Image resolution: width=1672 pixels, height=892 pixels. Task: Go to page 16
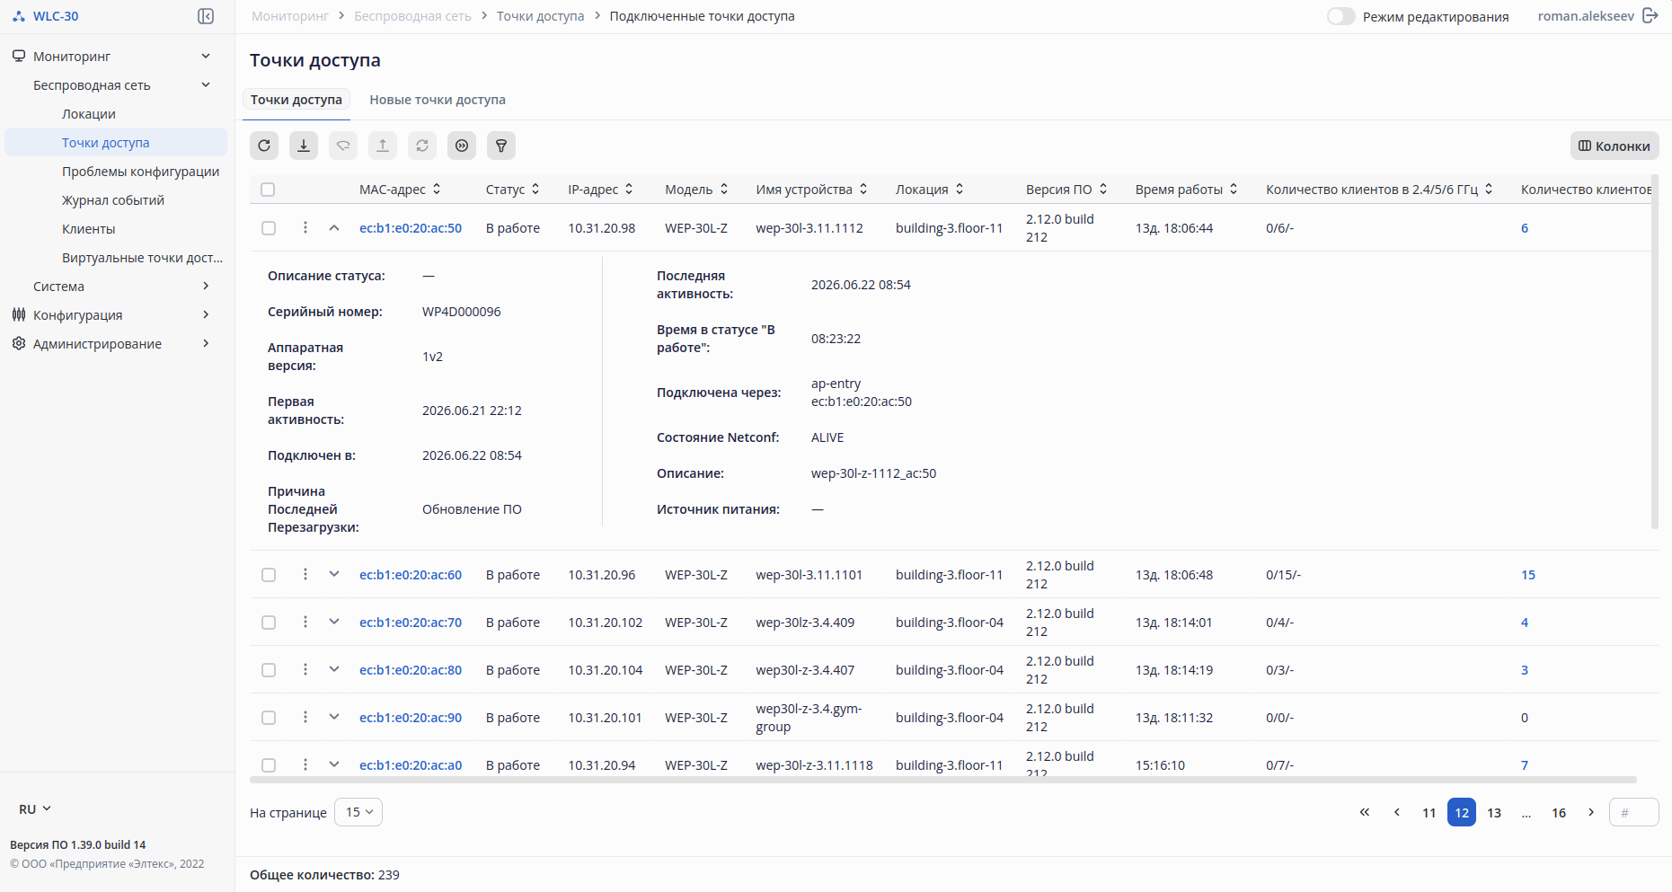1559,812
